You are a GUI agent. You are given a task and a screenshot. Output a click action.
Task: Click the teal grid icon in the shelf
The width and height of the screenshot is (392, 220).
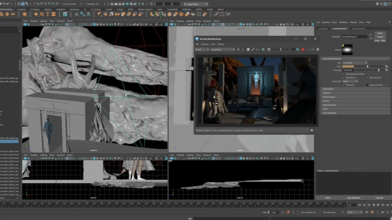(x=65, y=14)
